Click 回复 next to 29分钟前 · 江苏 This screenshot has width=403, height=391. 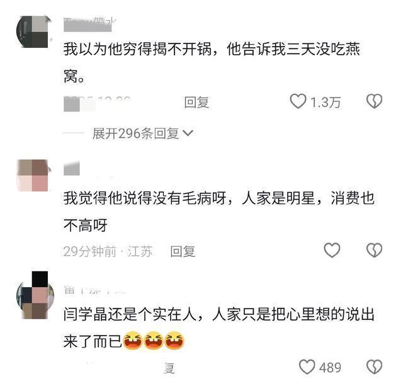coord(183,251)
